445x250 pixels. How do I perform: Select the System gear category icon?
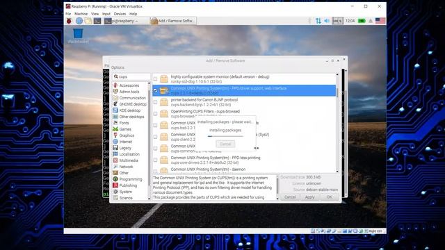(x=115, y=192)
